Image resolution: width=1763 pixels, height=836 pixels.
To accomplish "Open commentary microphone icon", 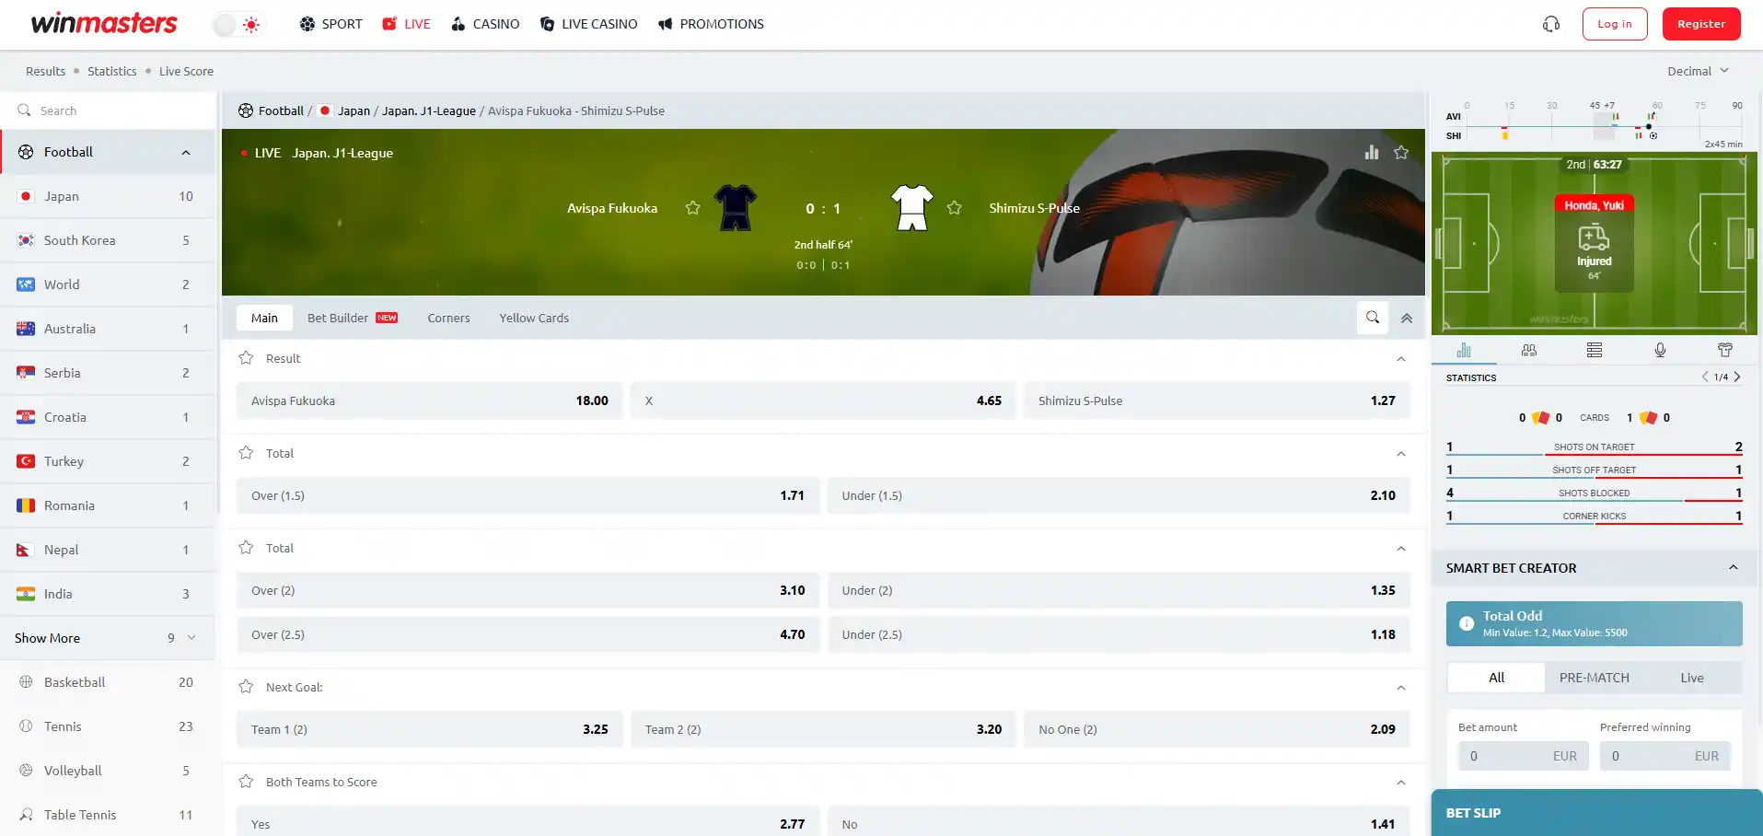I will click(x=1660, y=350).
